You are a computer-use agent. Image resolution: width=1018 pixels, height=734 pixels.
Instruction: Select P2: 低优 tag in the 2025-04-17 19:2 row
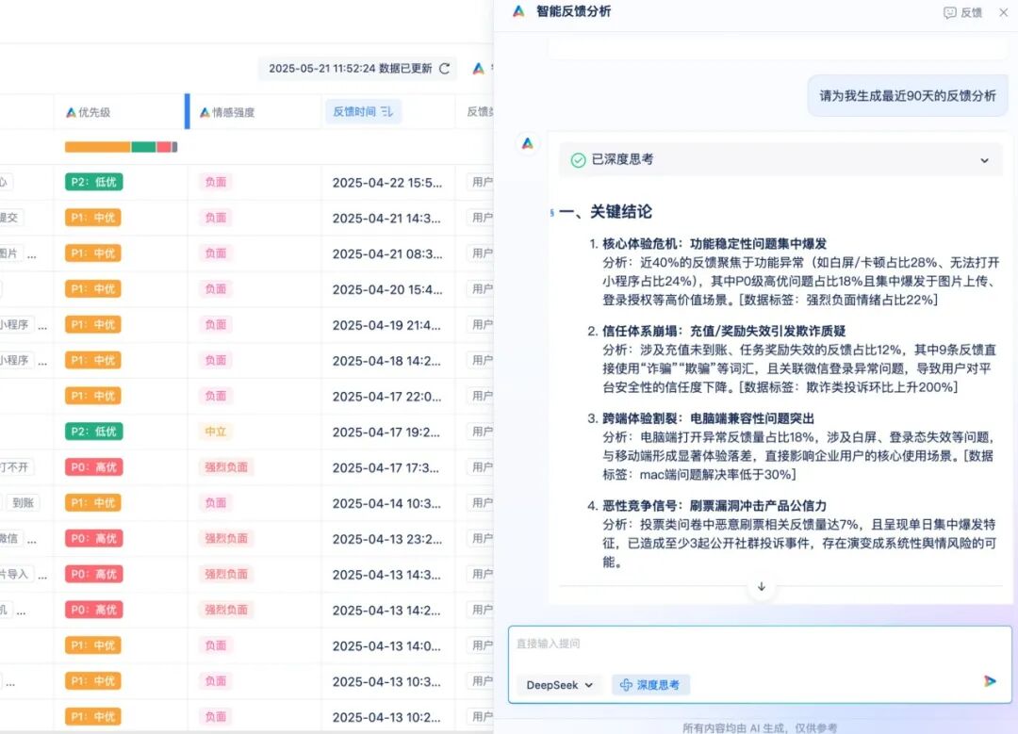94,432
